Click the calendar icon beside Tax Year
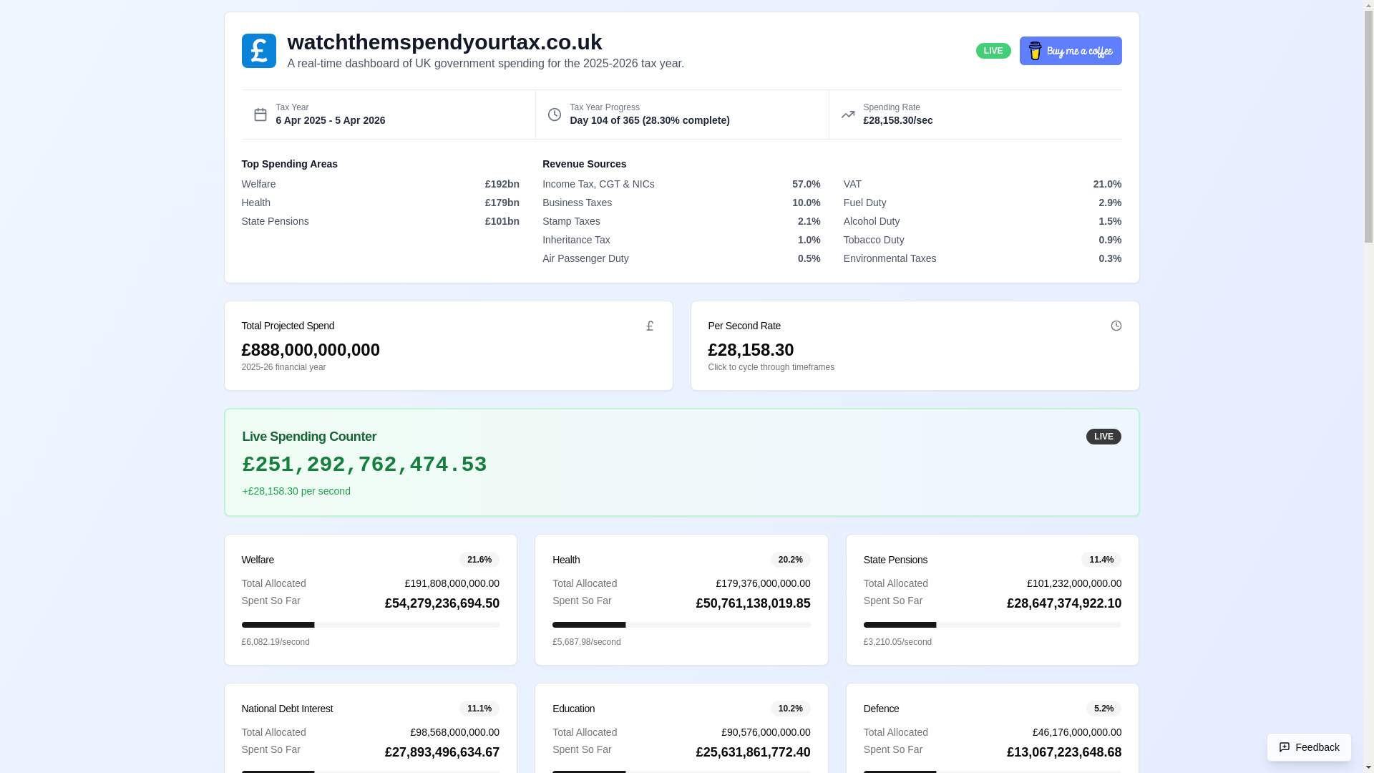 (260, 115)
